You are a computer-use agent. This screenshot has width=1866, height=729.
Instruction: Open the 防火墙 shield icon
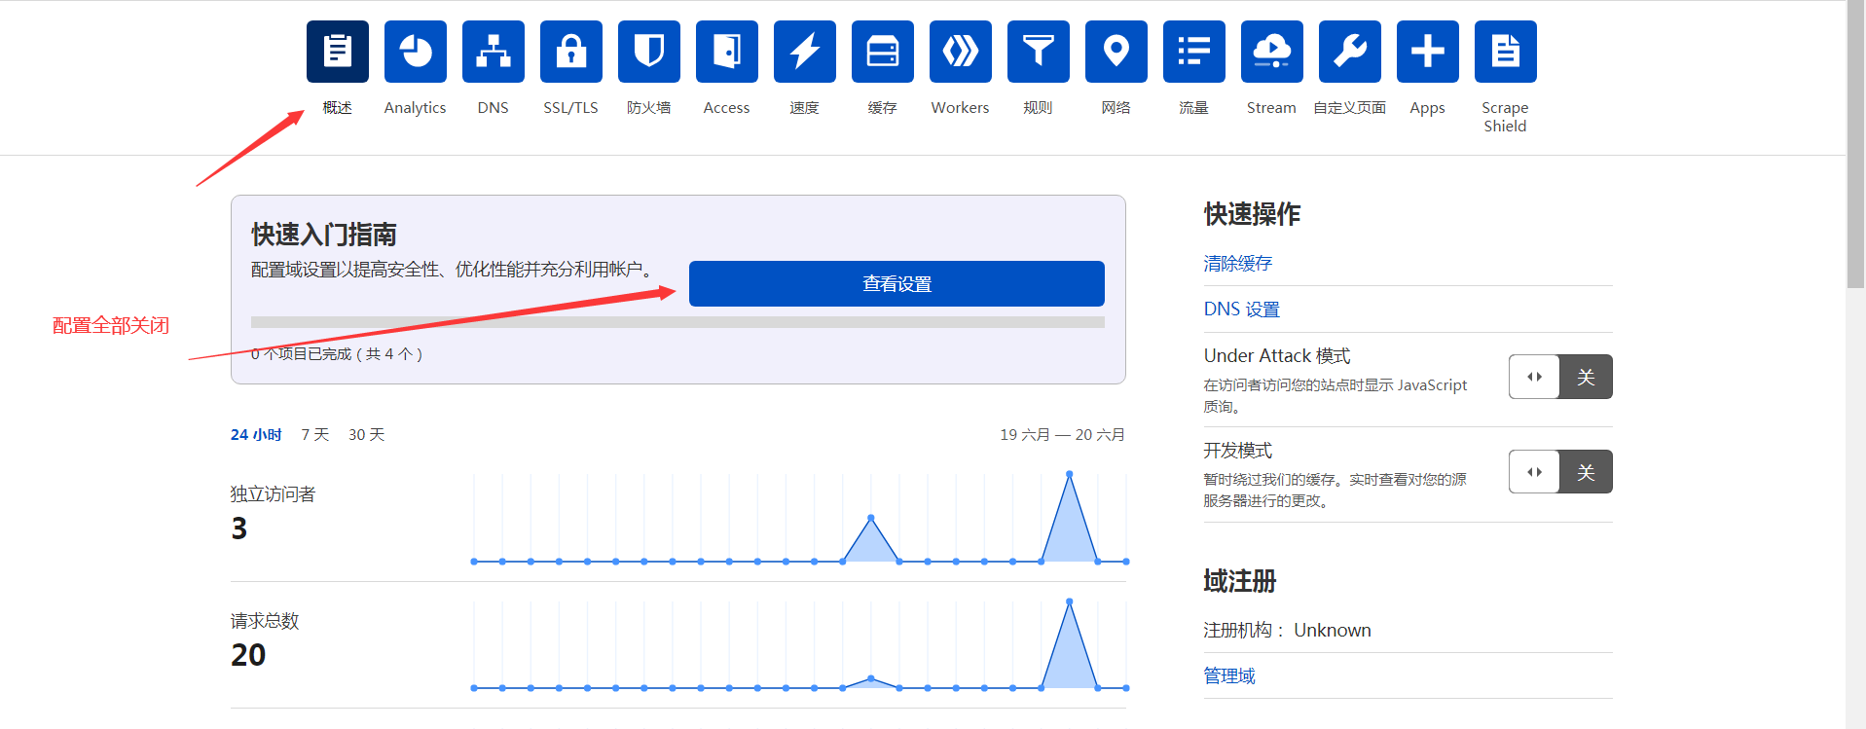(x=649, y=52)
